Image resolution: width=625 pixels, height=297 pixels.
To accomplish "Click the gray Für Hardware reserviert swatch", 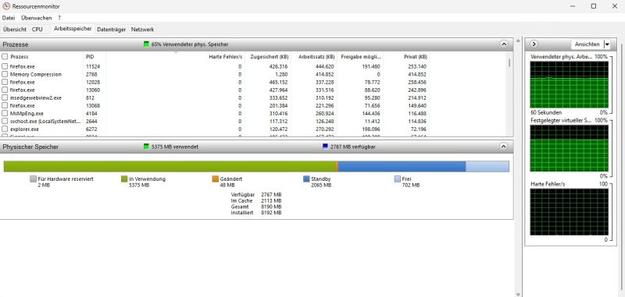I will click(x=33, y=179).
